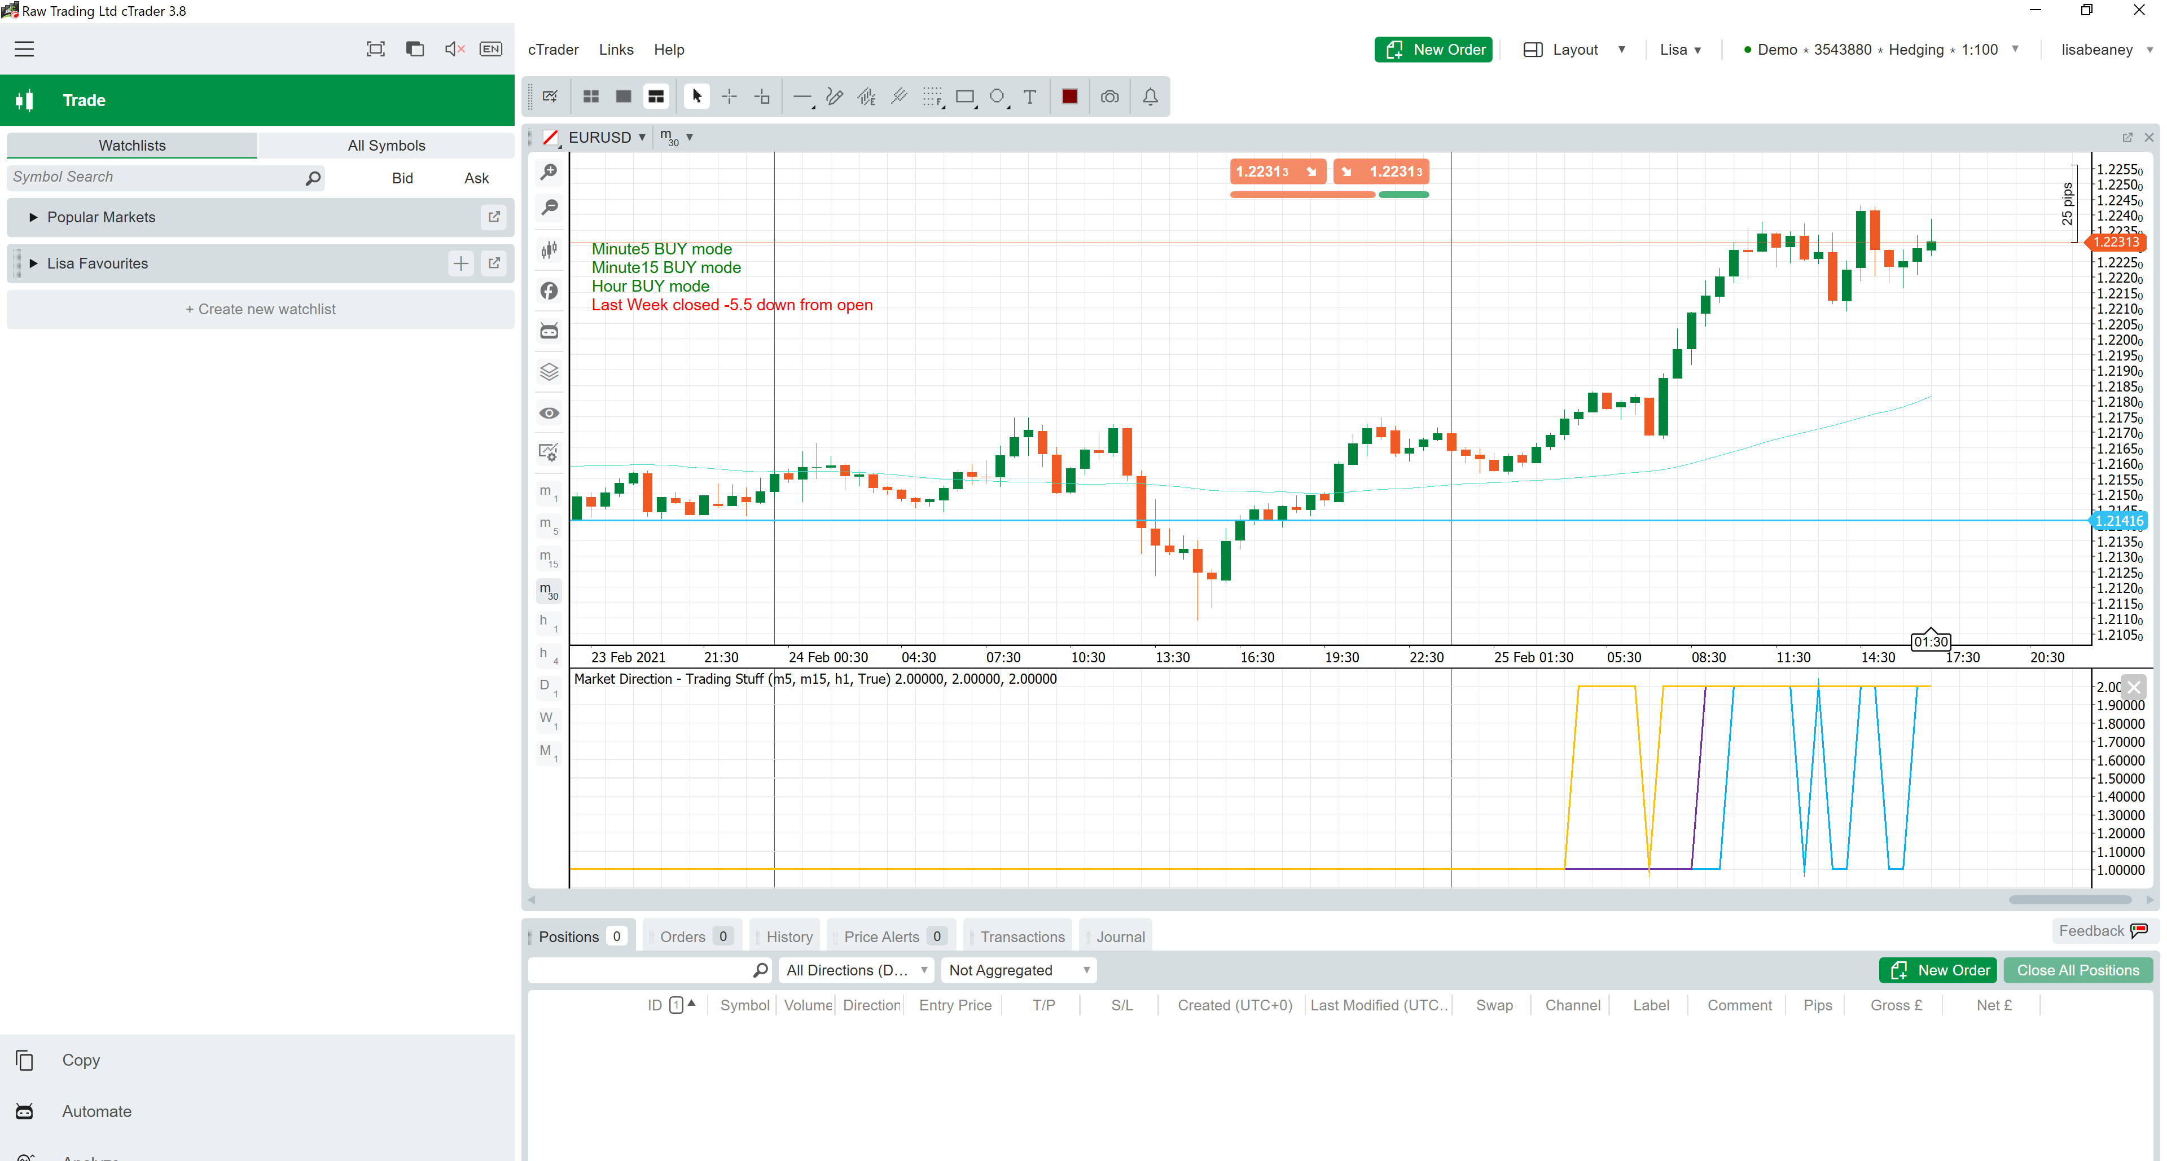This screenshot has width=2167, height=1161.
Task: Open the m30 timeframe dropdown in chart header
Action: (677, 137)
